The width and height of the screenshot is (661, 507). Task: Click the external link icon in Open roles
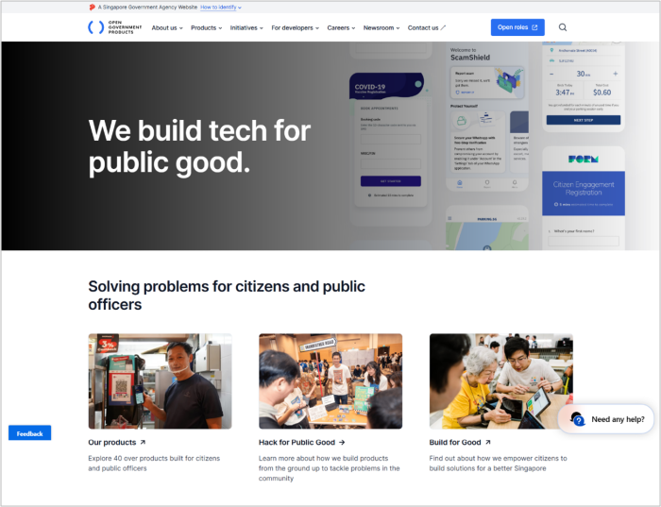pyautogui.click(x=534, y=27)
